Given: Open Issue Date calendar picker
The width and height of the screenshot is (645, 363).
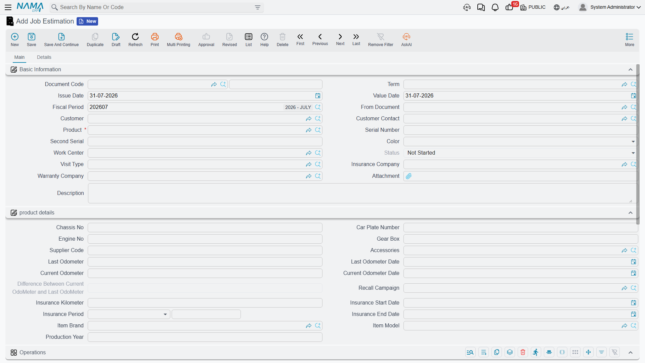Looking at the screenshot, I should click(318, 96).
